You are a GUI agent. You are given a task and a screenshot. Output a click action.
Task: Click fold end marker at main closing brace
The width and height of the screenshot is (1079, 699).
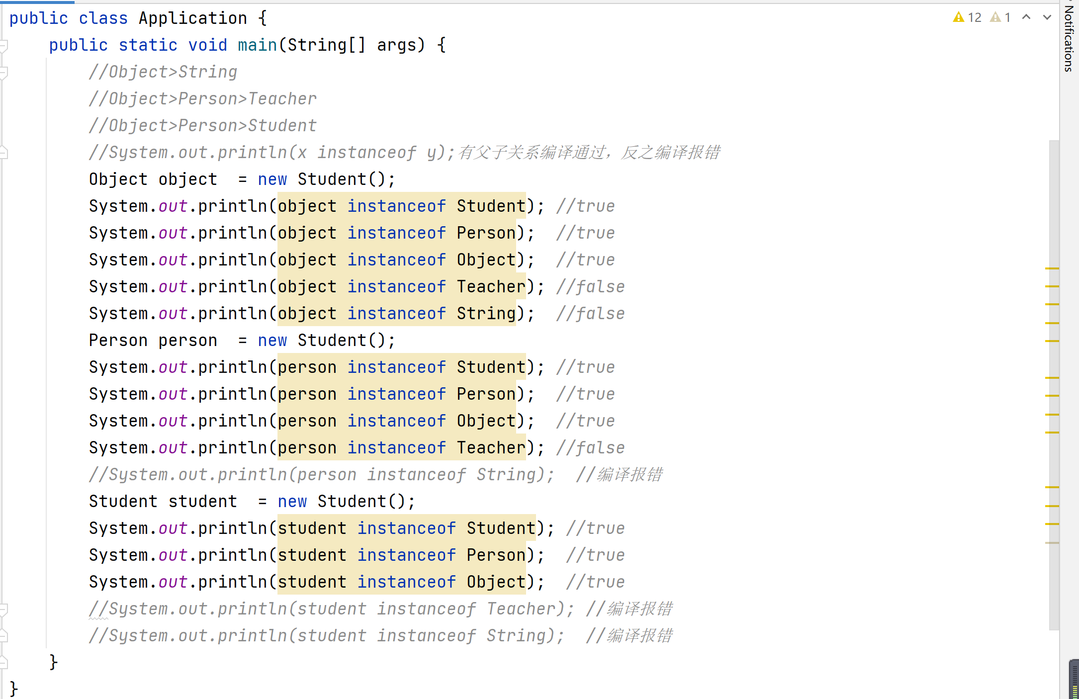tap(3, 663)
